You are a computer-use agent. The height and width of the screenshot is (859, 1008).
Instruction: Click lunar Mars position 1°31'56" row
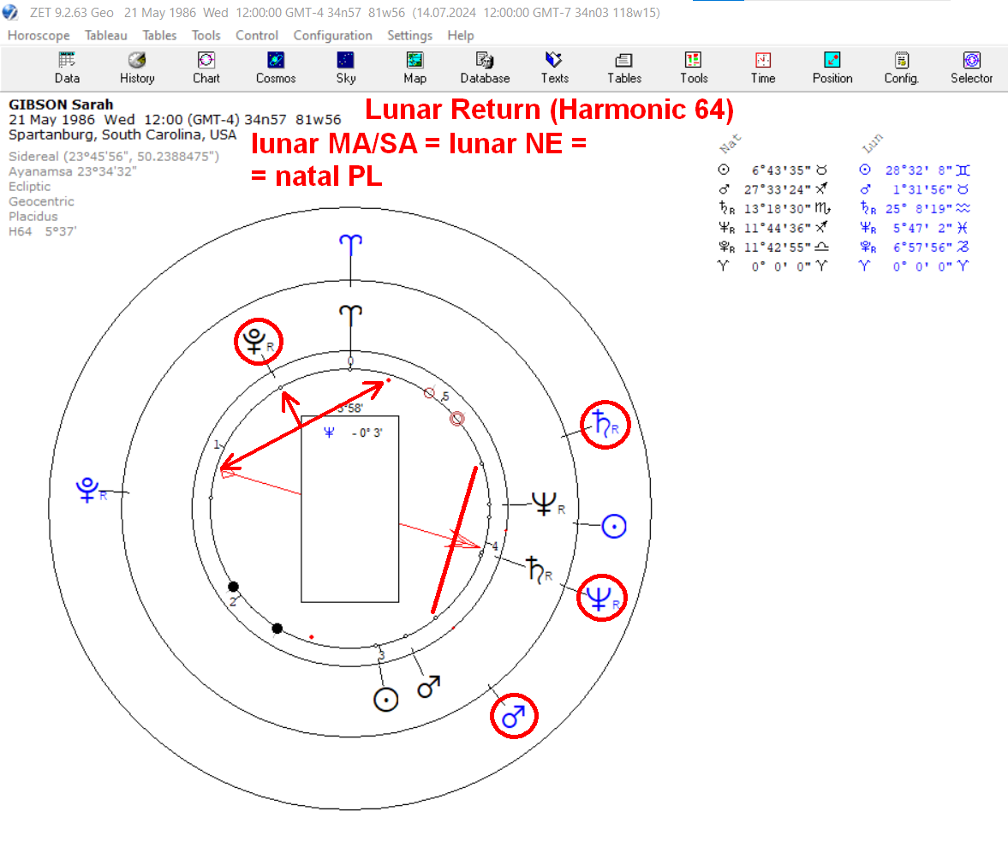[915, 189]
